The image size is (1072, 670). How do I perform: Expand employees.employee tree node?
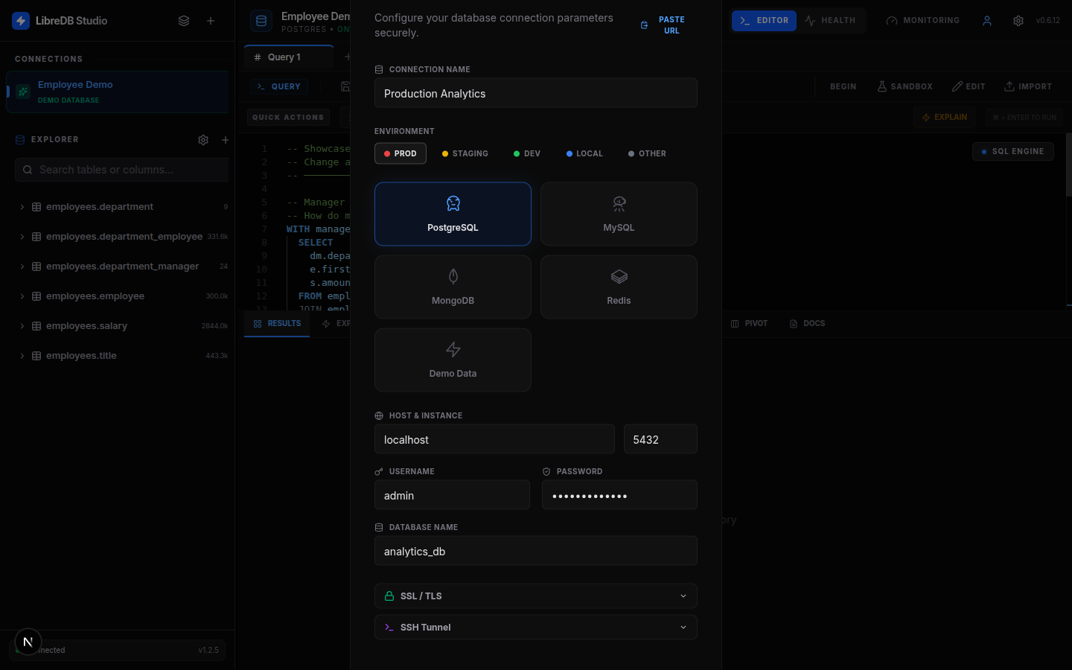(x=22, y=296)
